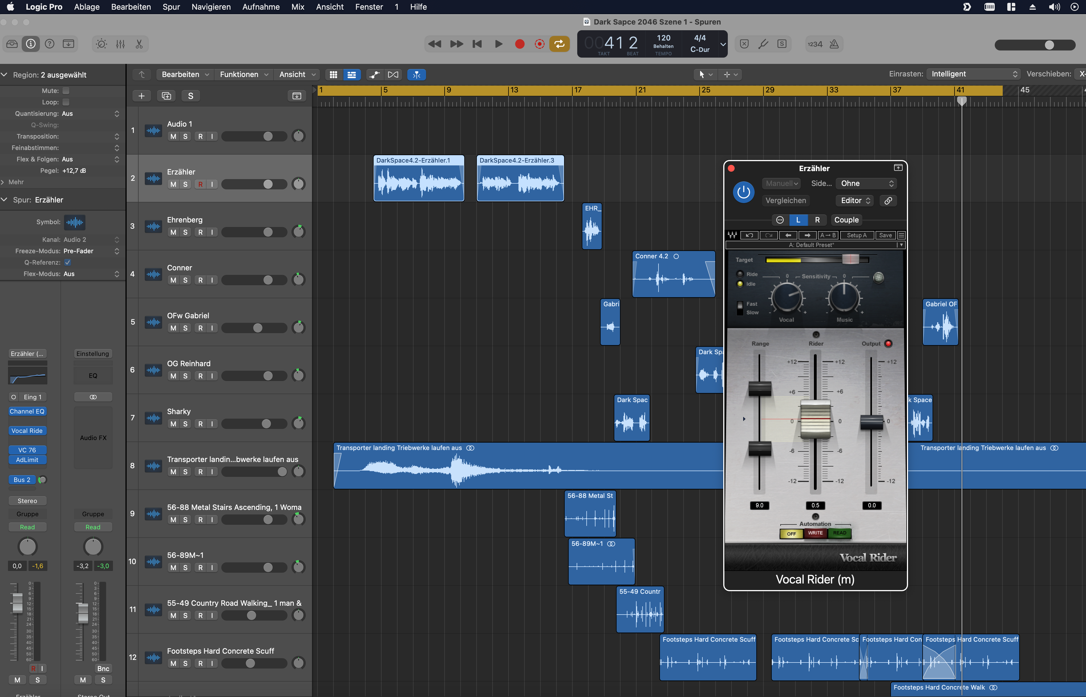The width and height of the screenshot is (1086, 697).
Task: Tick the Mute checkbox in Region inspector
Action: [66, 90]
